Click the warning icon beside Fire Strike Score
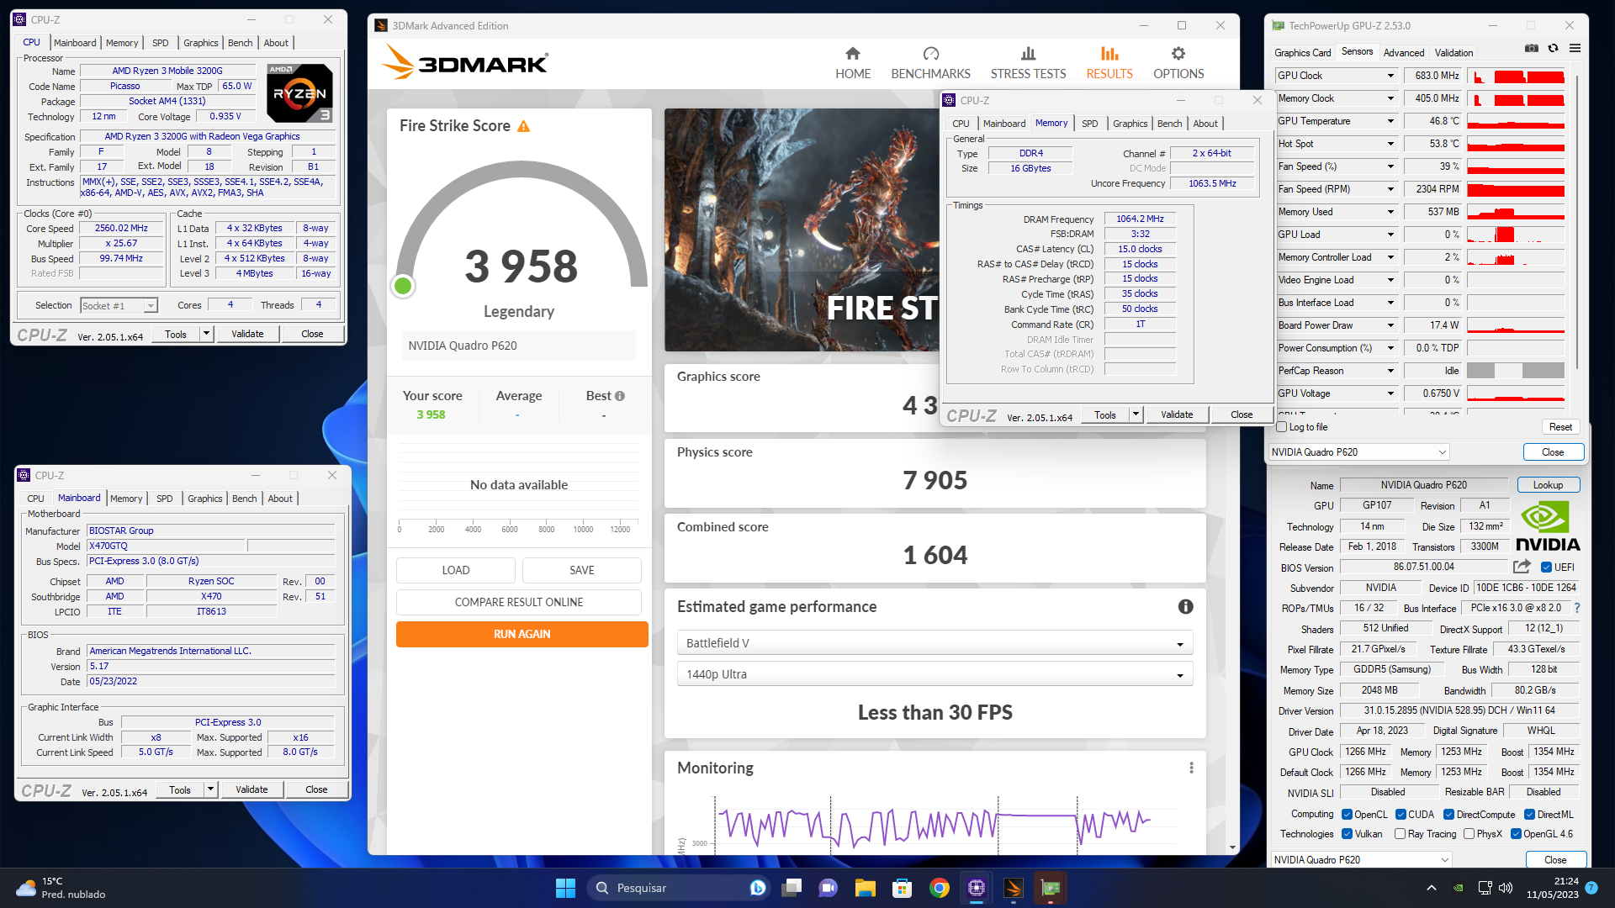The image size is (1615, 908). click(x=523, y=126)
